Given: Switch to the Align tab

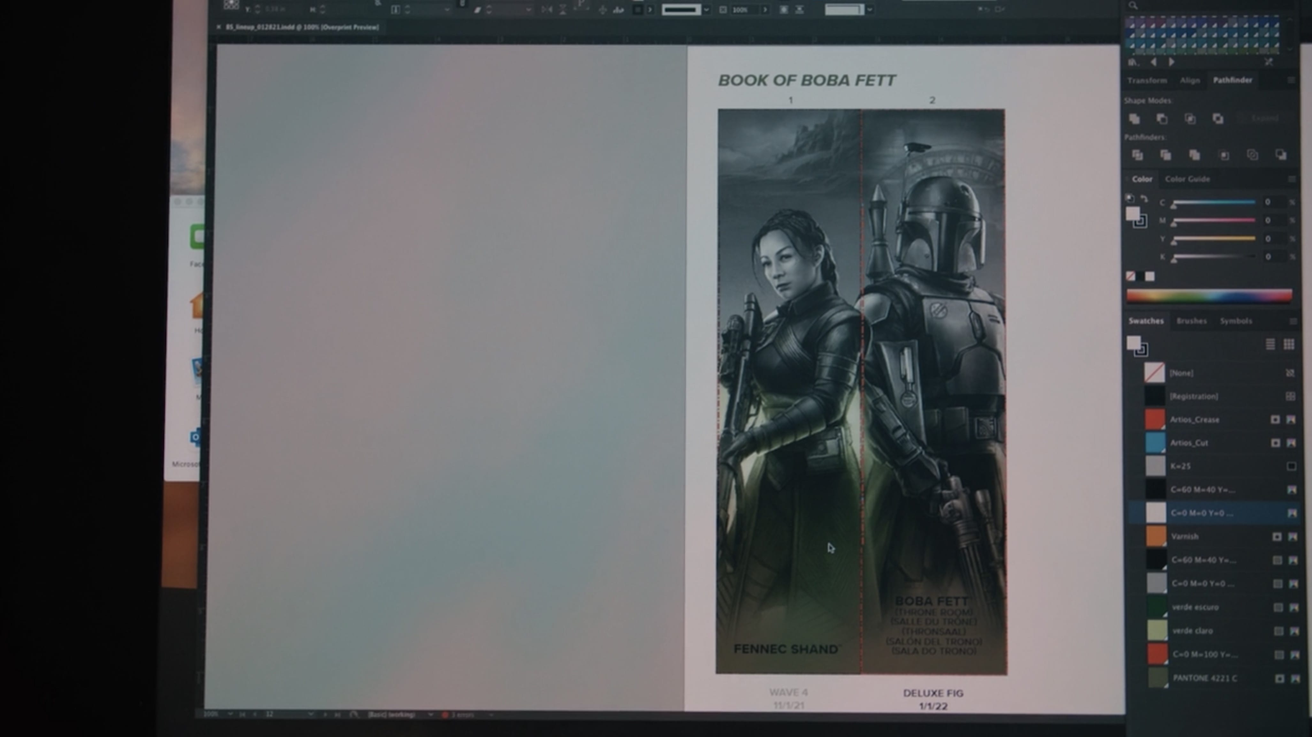Looking at the screenshot, I should 1190,80.
